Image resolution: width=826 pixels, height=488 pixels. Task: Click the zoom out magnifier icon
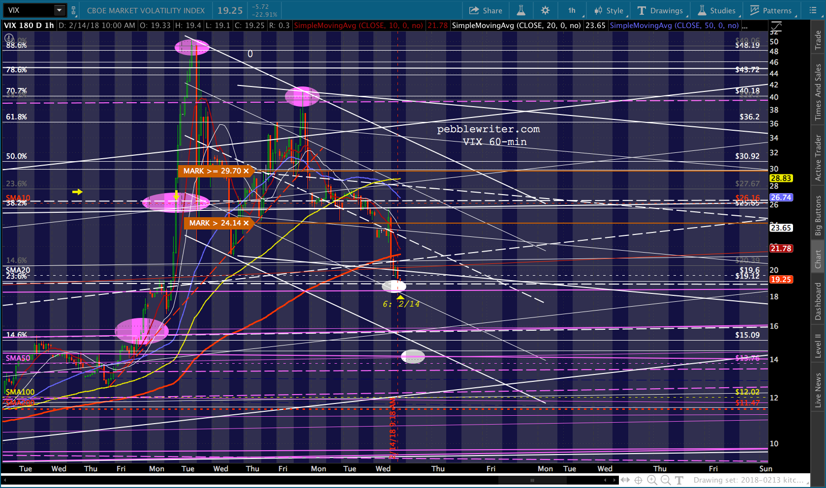point(666,480)
